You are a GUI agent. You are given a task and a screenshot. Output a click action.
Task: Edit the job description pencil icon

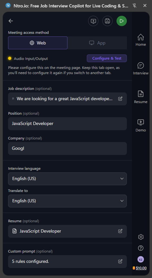pyautogui.click(x=120, y=99)
